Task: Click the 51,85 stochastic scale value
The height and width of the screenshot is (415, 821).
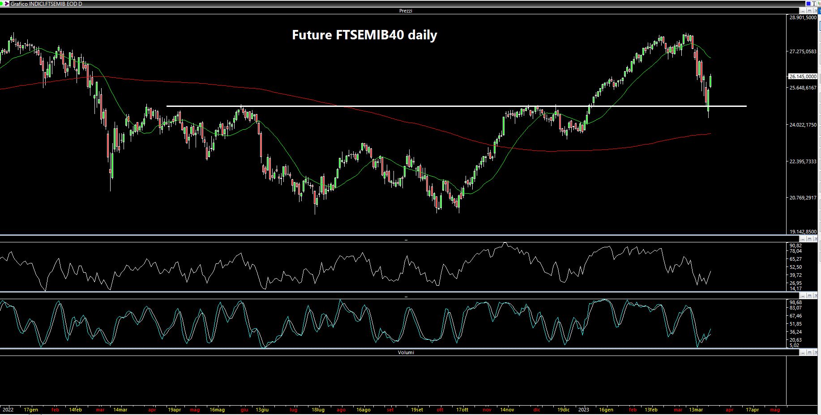Action: point(795,324)
